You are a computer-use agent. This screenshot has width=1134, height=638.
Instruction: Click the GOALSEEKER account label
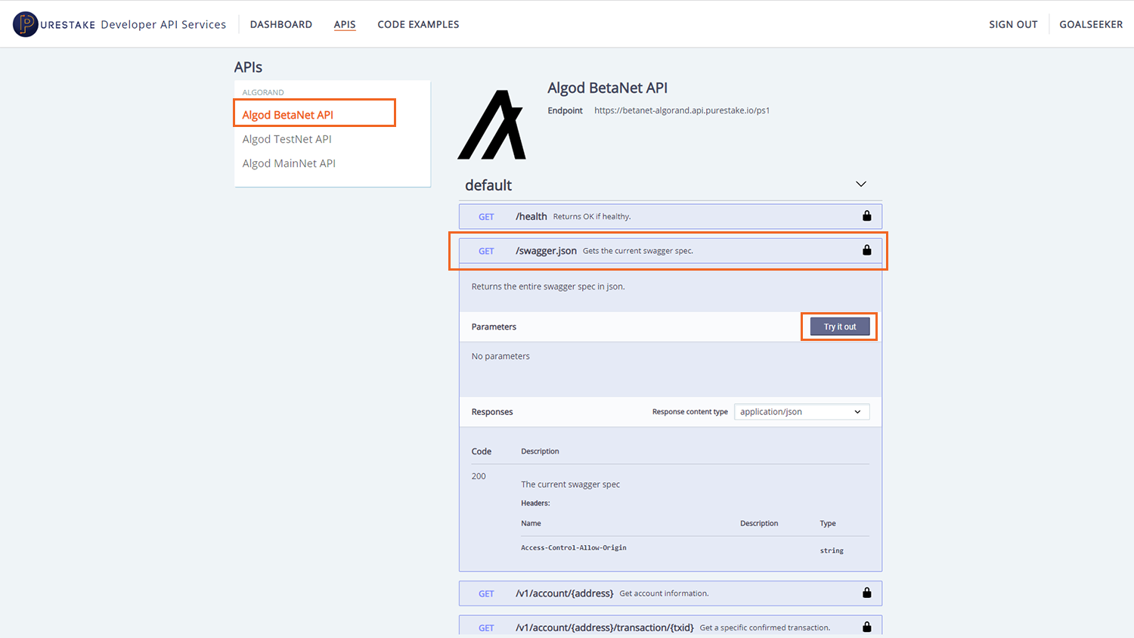(1091, 24)
